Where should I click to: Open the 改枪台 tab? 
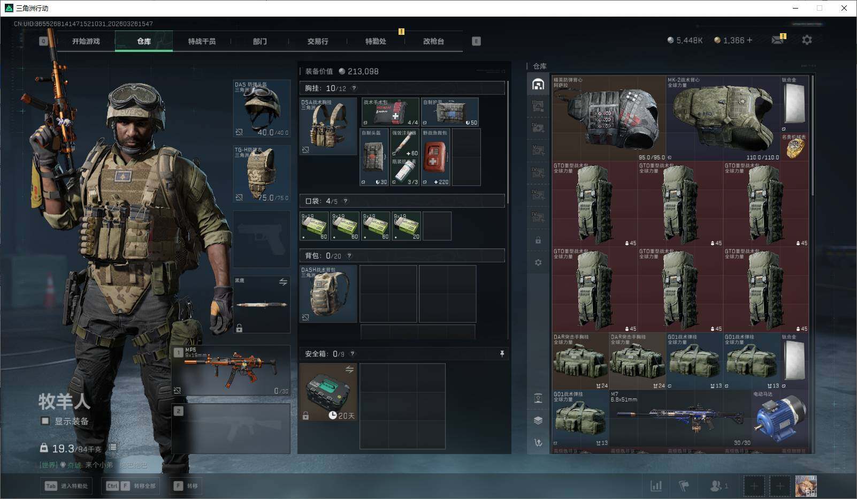(433, 41)
